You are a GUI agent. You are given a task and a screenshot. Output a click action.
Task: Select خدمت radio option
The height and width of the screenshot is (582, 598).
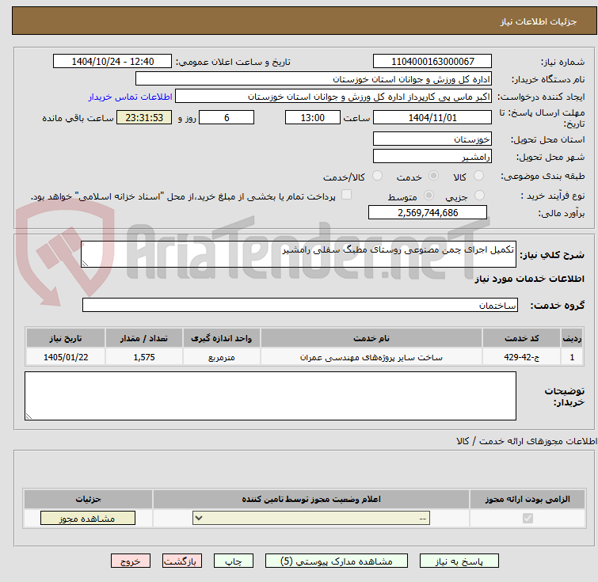click(433, 176)
